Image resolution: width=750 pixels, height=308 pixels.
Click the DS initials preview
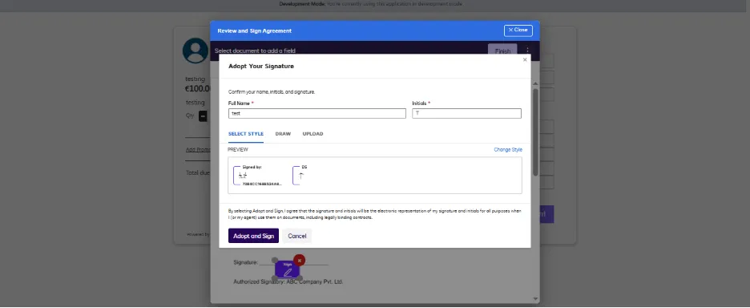[300, 176]
